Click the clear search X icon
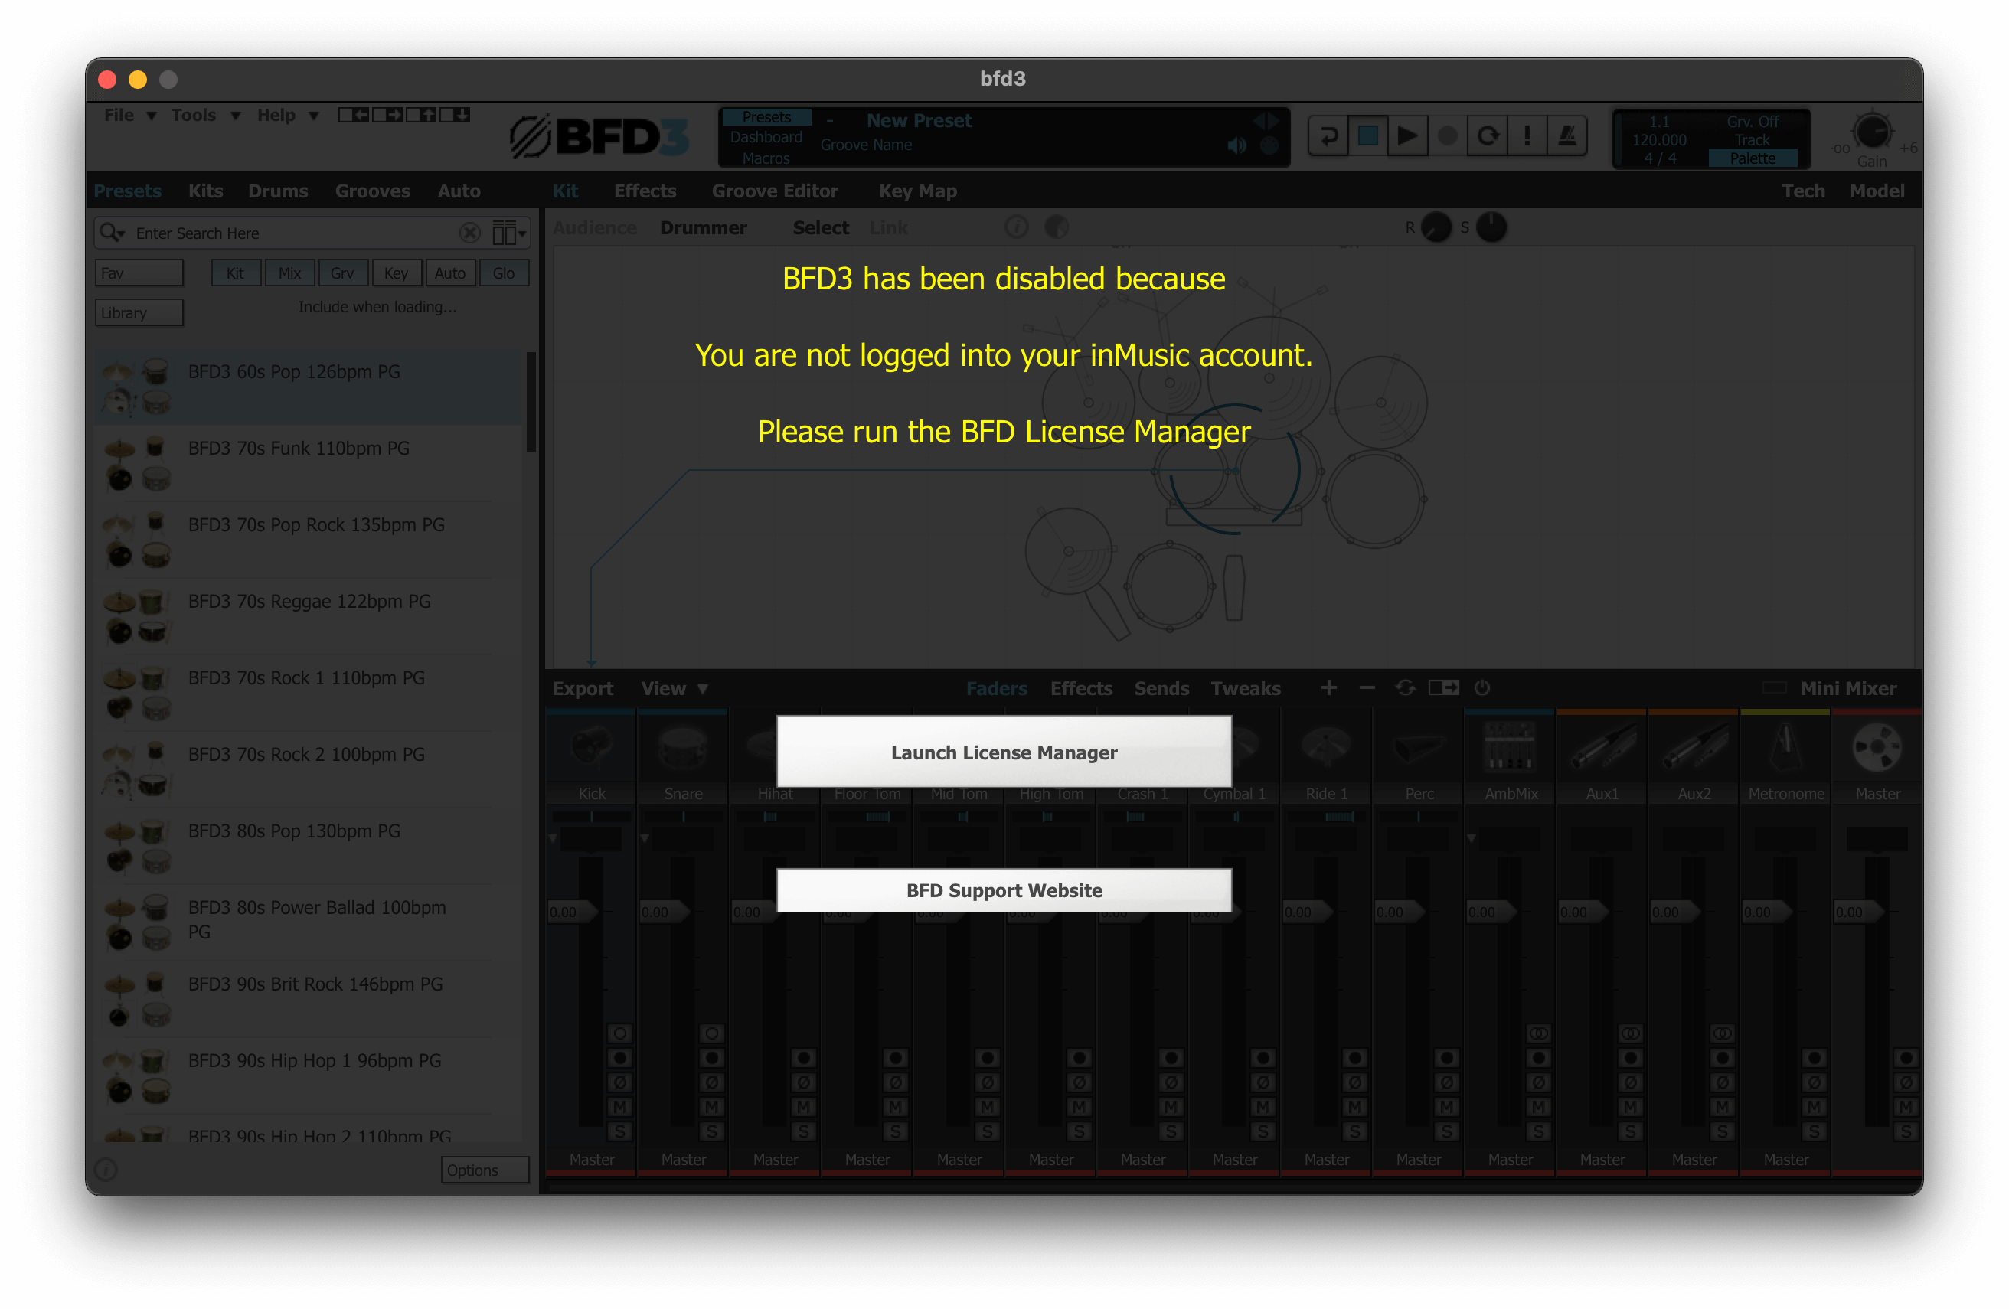 pyautogui.click(x=470, y=233)
